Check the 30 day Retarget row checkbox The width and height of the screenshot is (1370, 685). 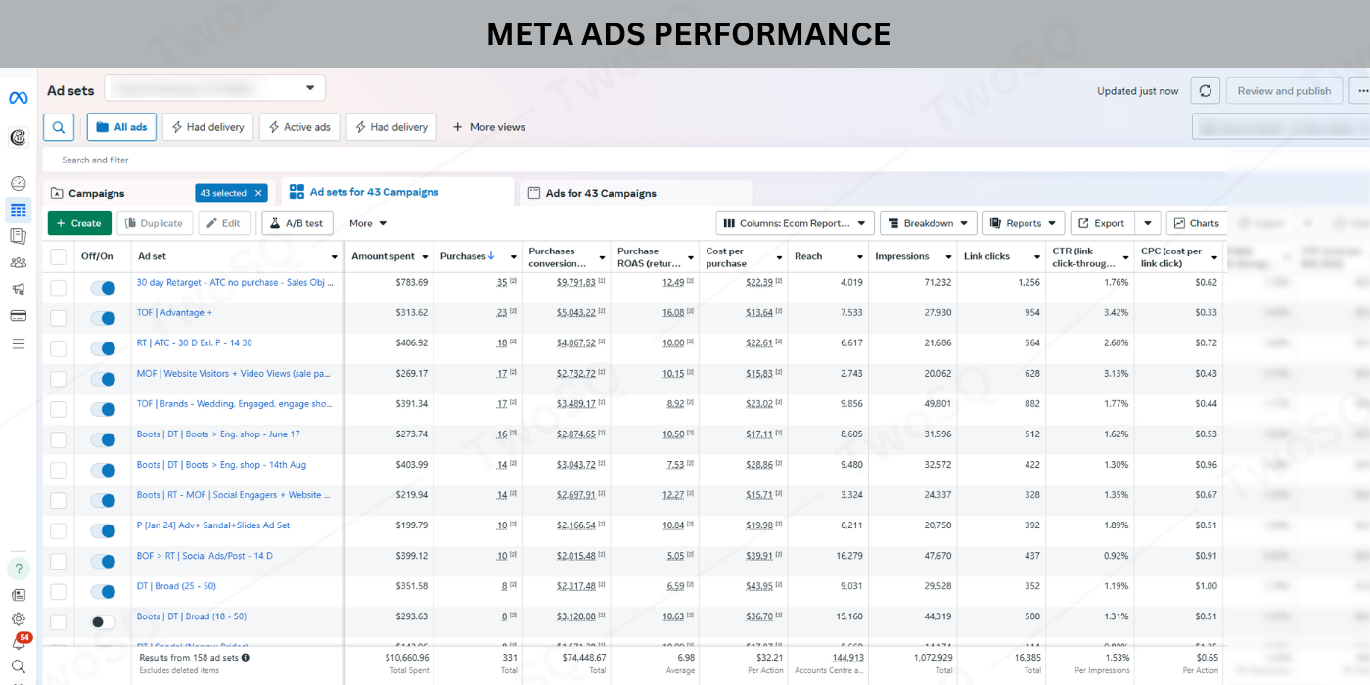pos(59,288)
